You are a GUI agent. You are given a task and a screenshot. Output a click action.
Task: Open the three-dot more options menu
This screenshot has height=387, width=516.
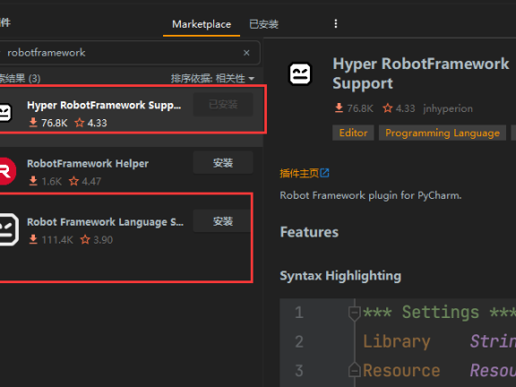tap(336, 23)
